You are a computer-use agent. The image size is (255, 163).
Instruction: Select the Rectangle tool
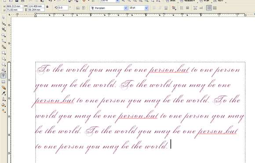(x=4, y=53)
